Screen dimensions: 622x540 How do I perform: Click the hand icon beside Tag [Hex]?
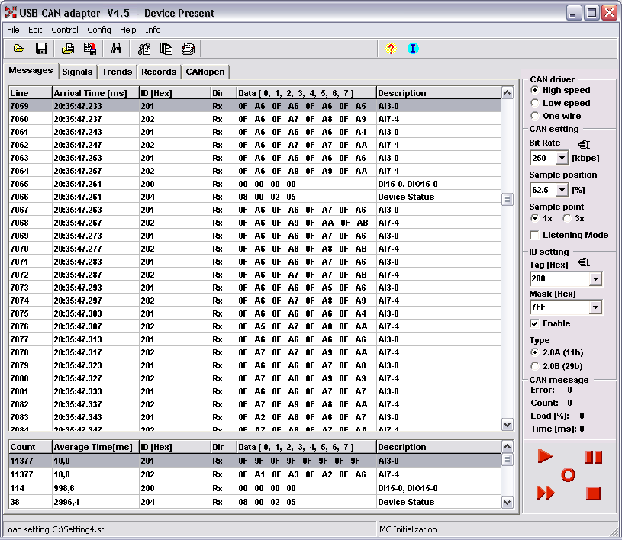click(x=584, y=262)
